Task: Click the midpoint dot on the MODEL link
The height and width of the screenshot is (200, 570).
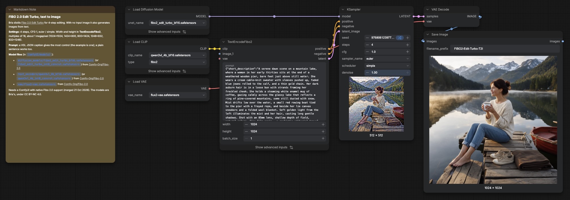Action: click(x=274, y=16)
